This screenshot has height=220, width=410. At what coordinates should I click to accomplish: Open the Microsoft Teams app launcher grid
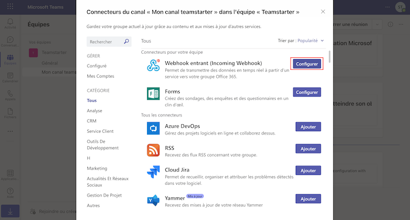[x=10, y=6]
